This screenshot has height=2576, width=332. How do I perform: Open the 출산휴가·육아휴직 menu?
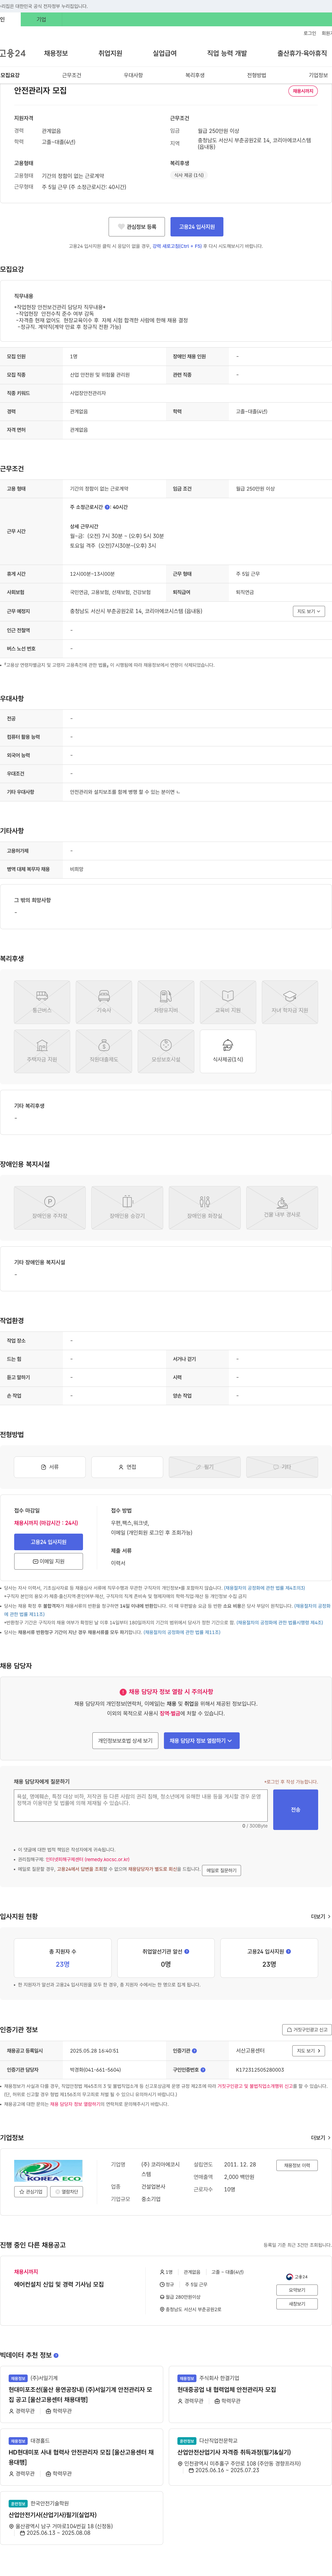point(302,53)
